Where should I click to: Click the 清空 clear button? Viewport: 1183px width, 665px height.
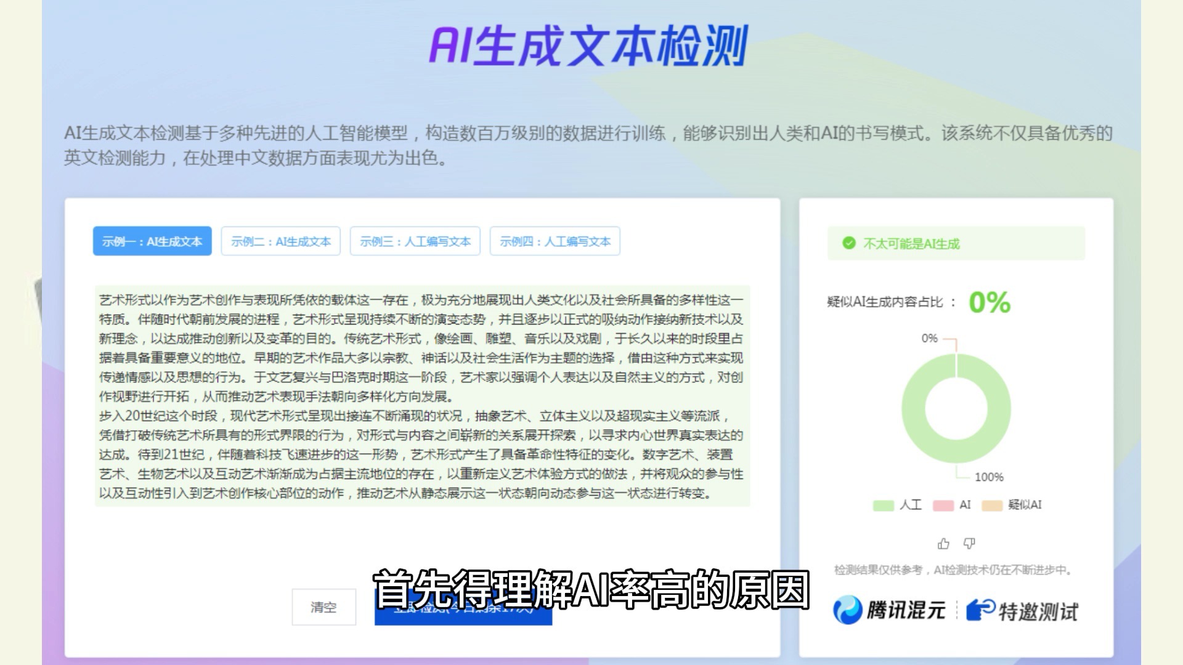point(323,607)
